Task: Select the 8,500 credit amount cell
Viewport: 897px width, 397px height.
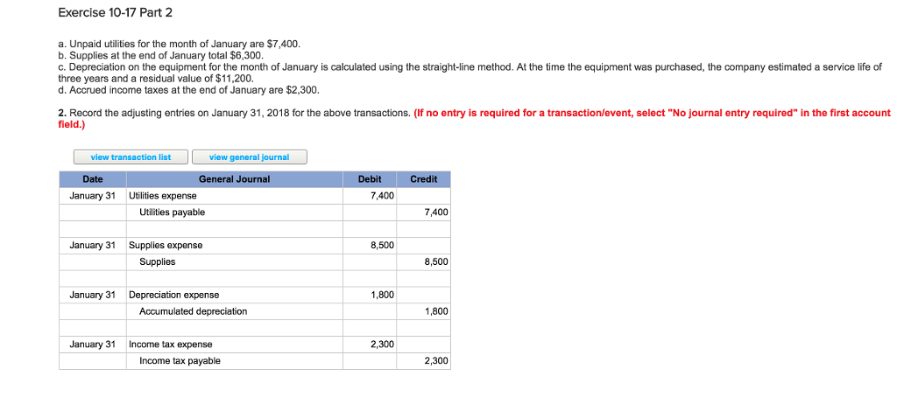Action: [x=423, y=262]
